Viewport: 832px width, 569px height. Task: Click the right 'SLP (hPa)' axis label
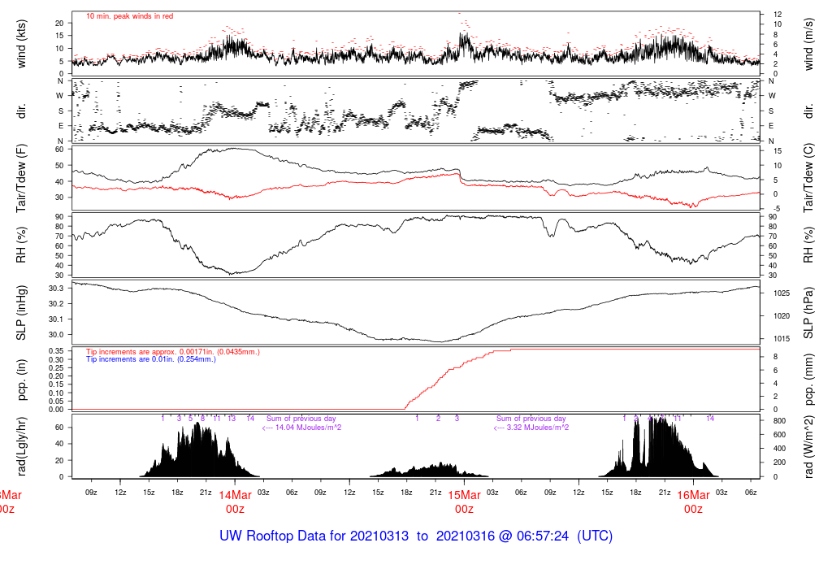pyautogui.click(x=808, y=313)
